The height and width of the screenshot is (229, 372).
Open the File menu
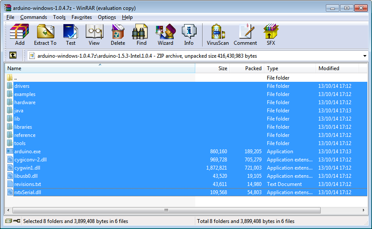(10, 17)
